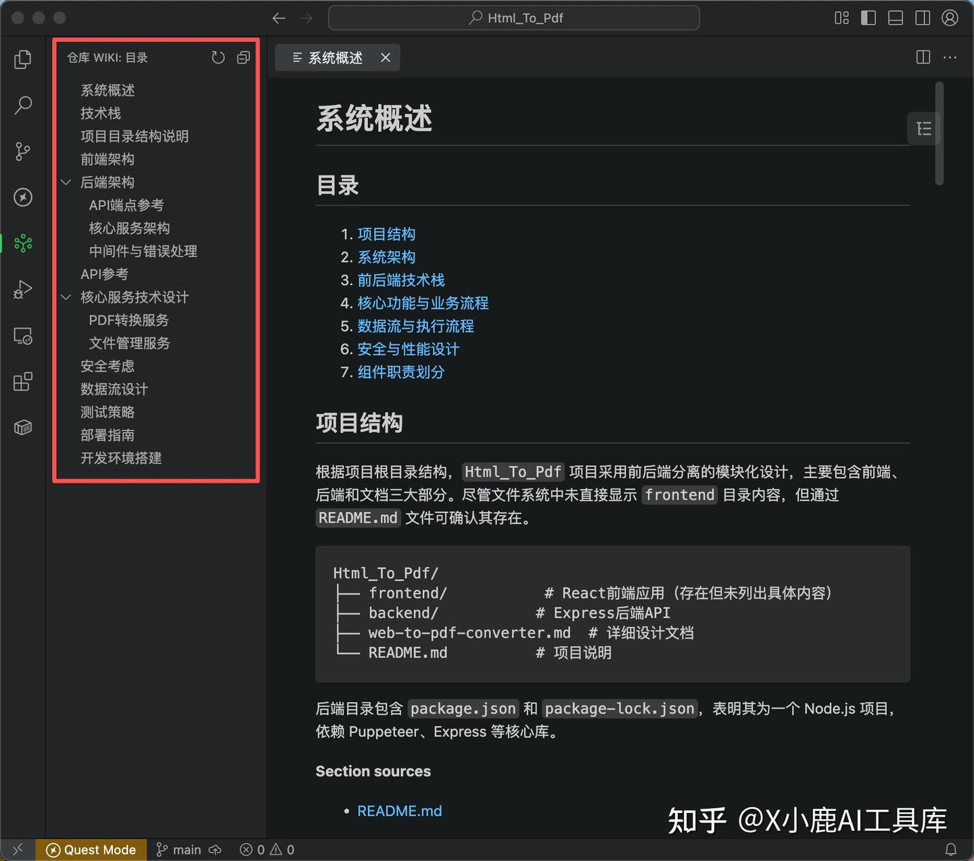Open the Remote Explorer view
974x861 pixels.
coord(22,336)
